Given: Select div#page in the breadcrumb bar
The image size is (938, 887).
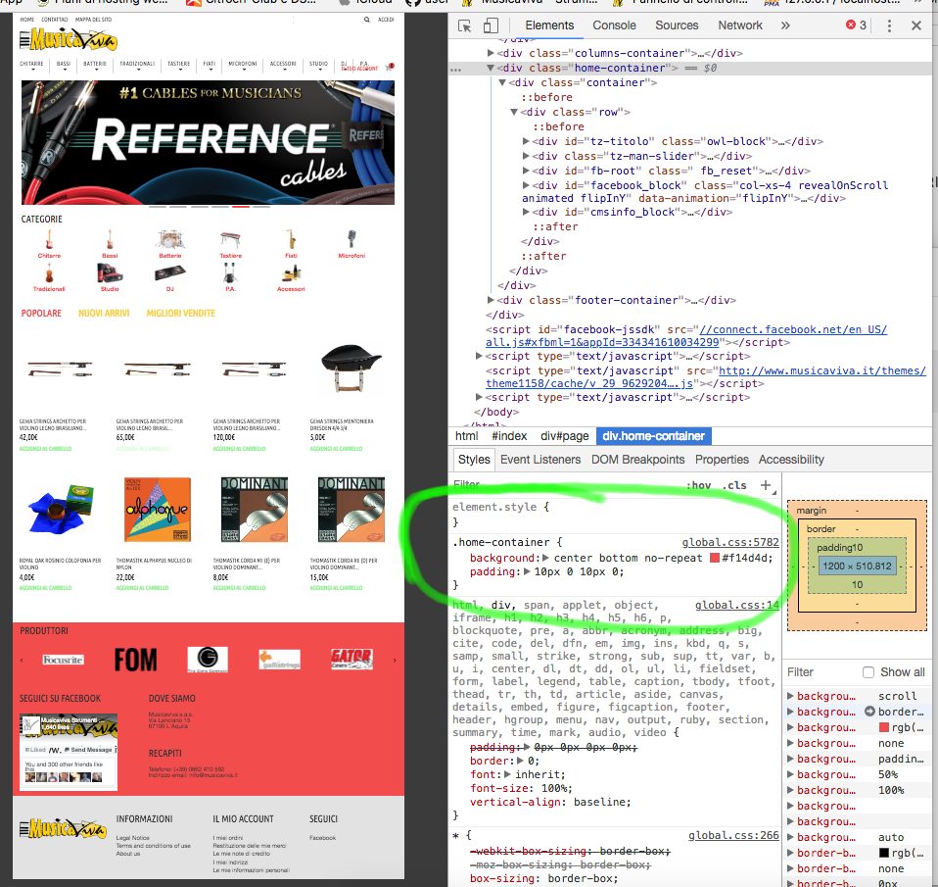Looking at the screenshot, I should [564, 436].
